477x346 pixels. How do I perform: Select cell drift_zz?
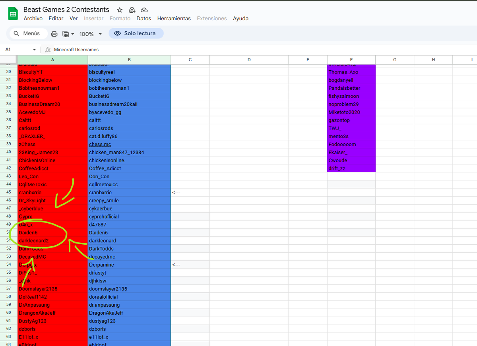click(351, 168)
